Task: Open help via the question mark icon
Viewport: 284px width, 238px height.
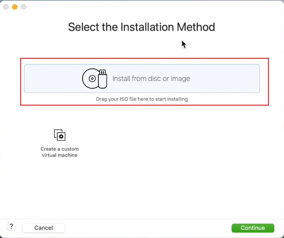Action: (11, 227)
